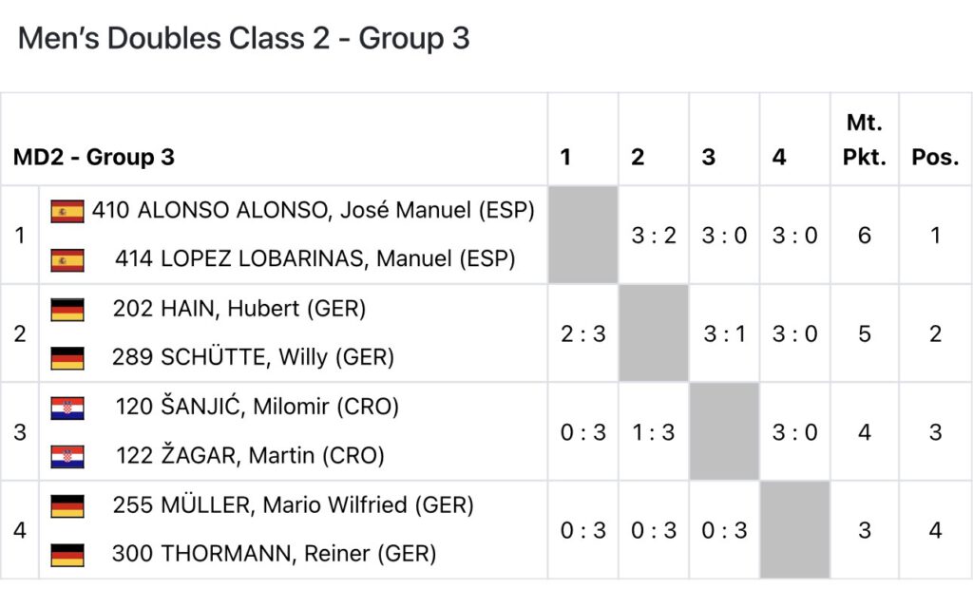Viewport: 973px width, 589px height.
Task: Click the Mt. Pkt. column header
Action: (x=864, y=140)
